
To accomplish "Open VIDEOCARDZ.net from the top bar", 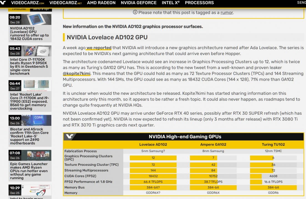I will tap(65, 3).
